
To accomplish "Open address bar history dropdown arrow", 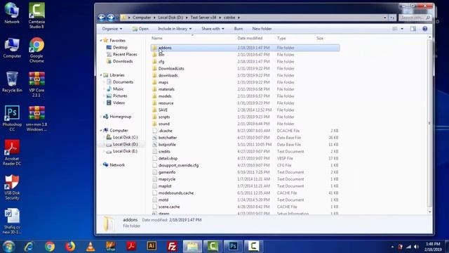I will (385, 18).
